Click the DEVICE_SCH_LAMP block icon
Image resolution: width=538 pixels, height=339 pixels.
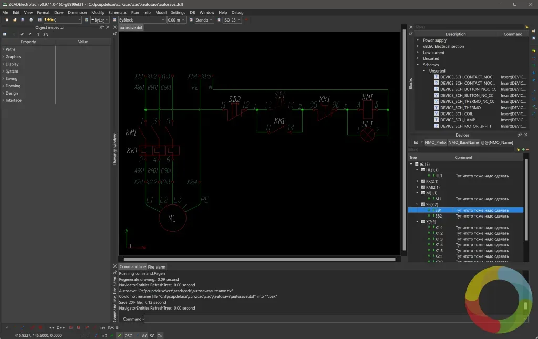[436, 120]
